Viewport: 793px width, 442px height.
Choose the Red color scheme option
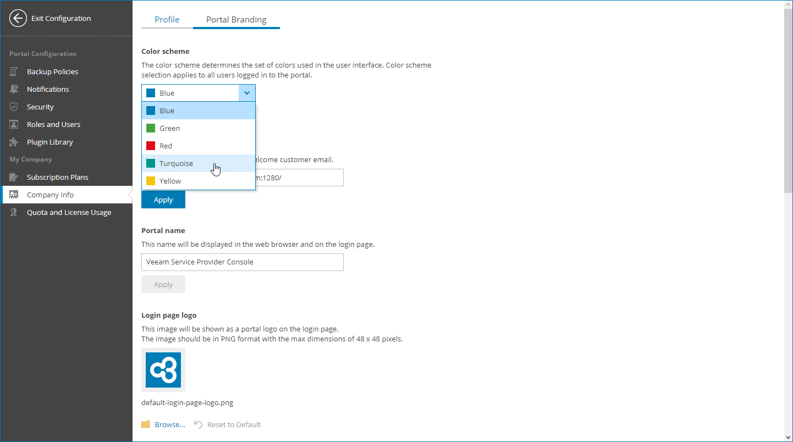coord(165,145)
